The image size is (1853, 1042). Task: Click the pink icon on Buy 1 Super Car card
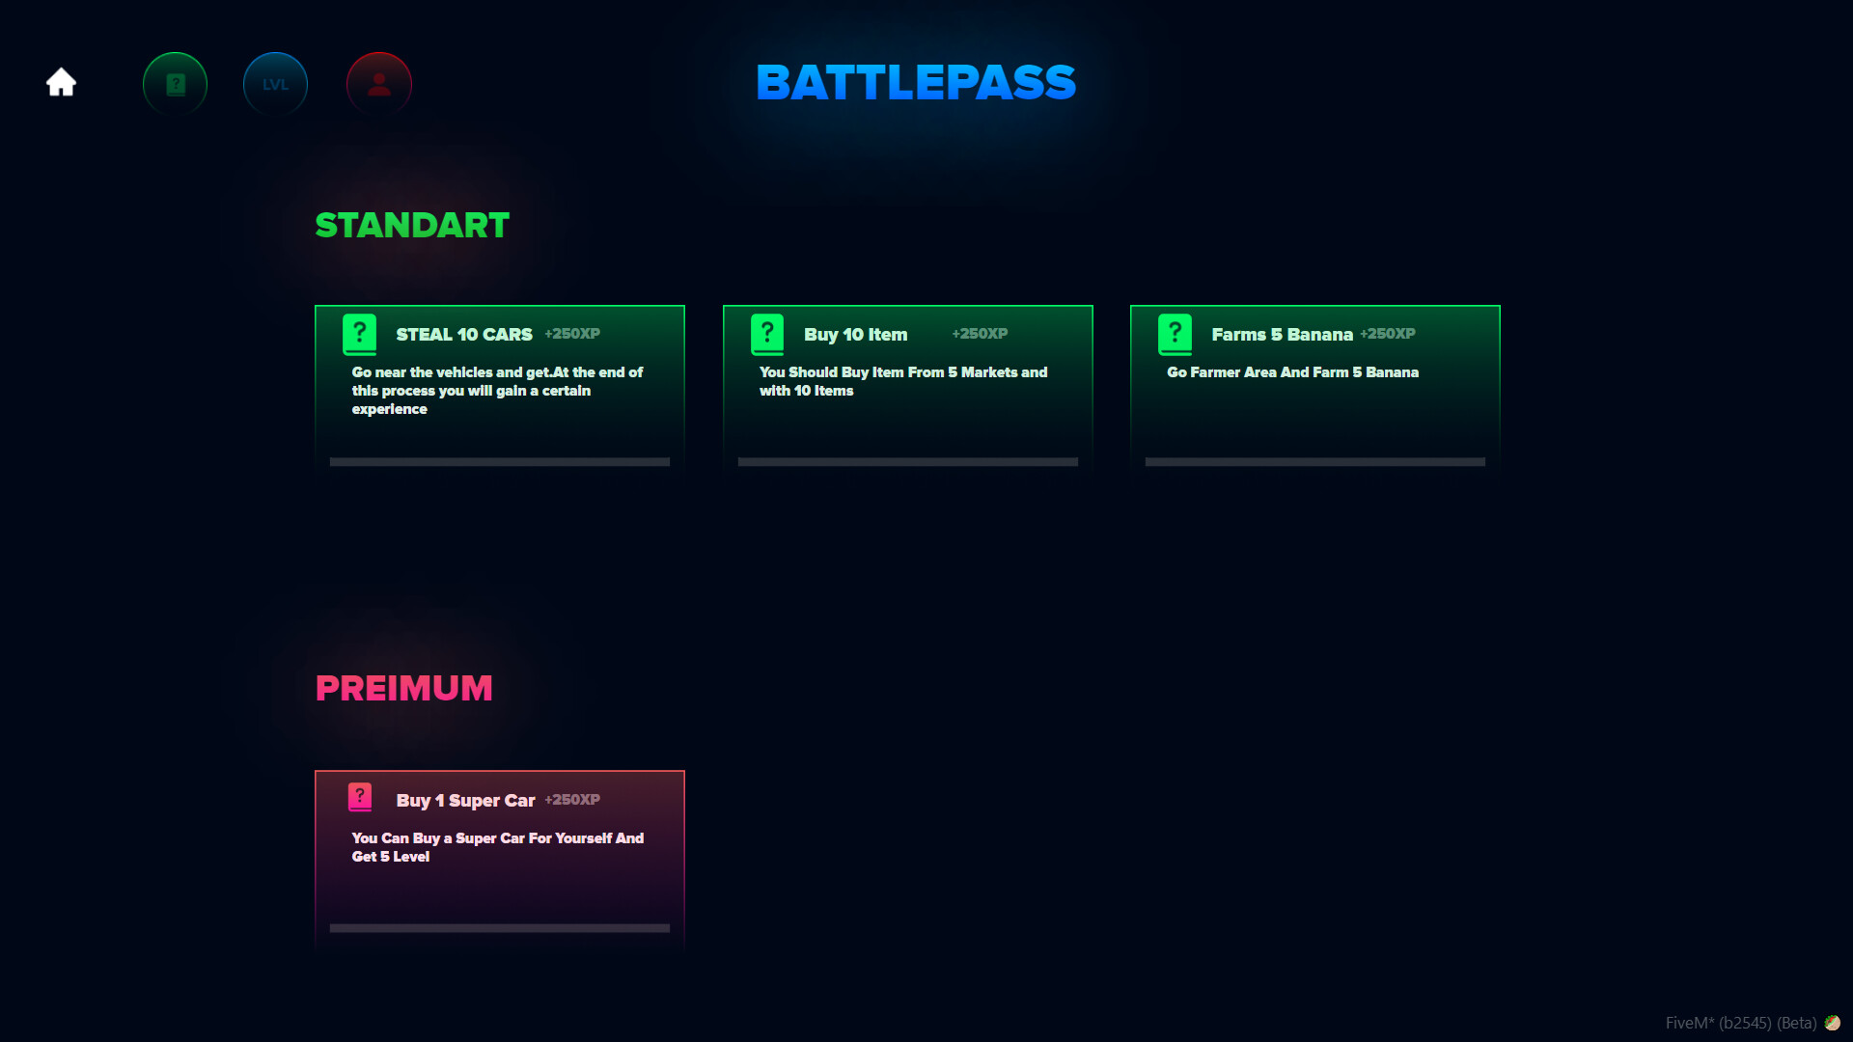click(359, 798)
